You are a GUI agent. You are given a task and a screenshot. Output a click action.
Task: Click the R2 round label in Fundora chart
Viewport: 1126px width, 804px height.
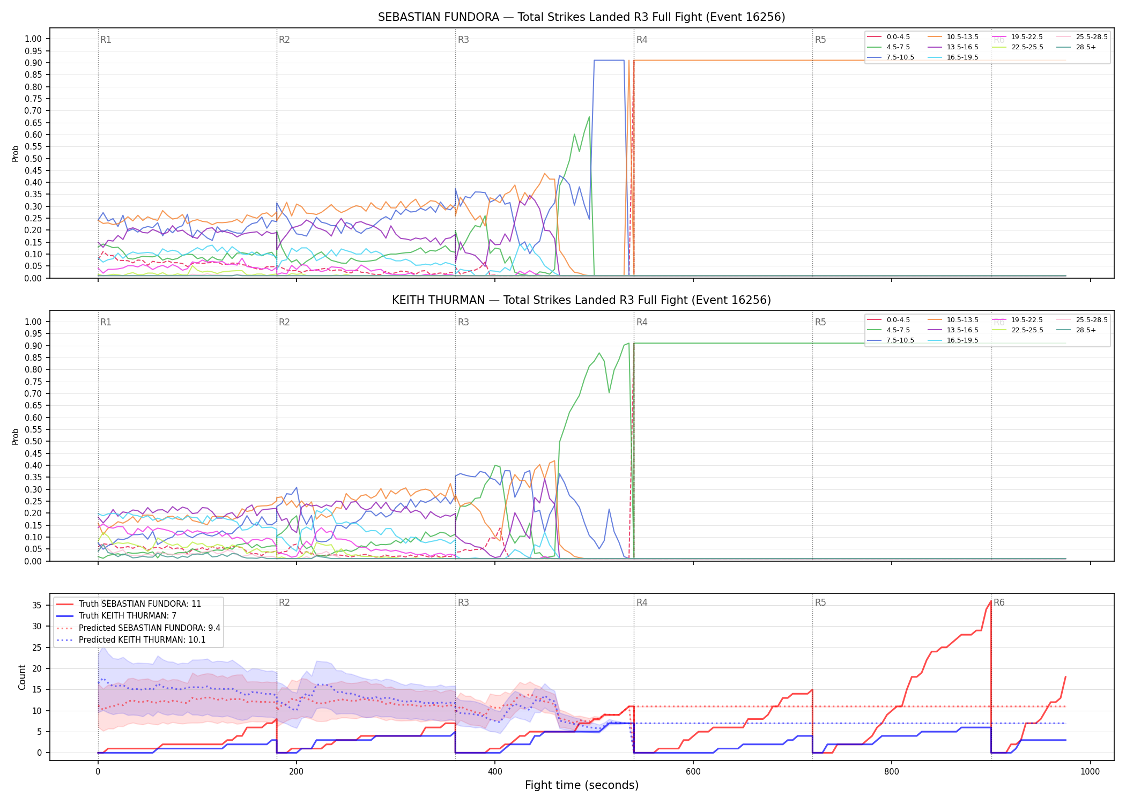point(284,40)
